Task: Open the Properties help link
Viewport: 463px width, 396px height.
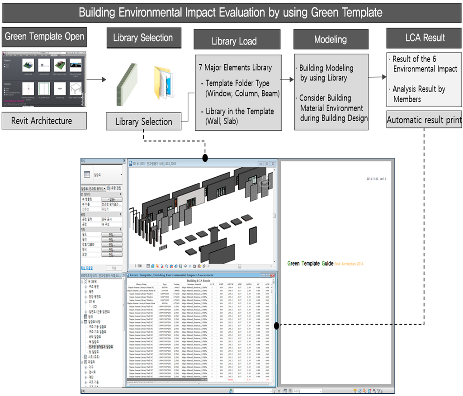Action: (87, 268)
